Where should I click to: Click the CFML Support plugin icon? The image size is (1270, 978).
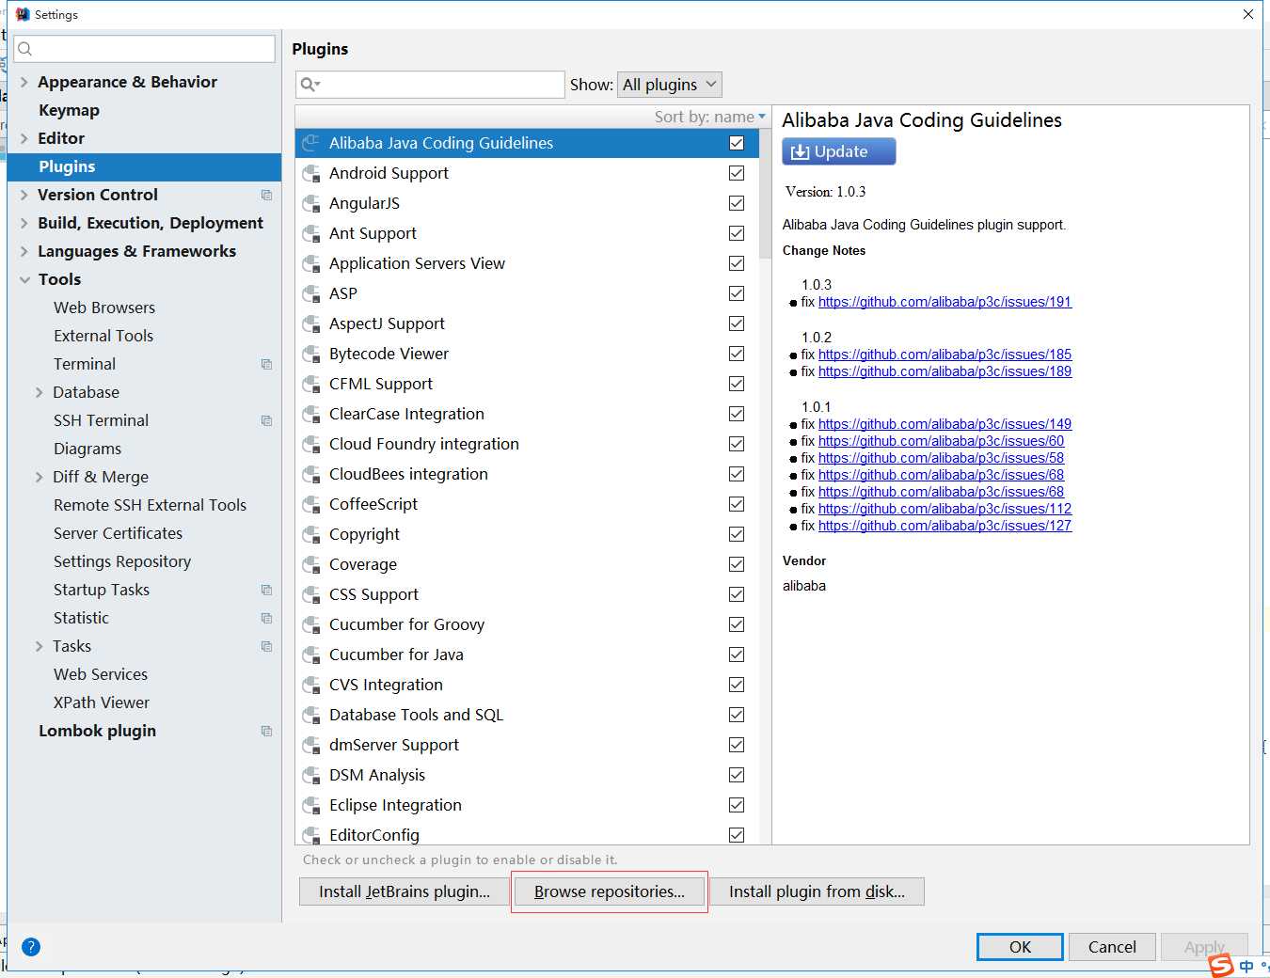click(311, 384)
